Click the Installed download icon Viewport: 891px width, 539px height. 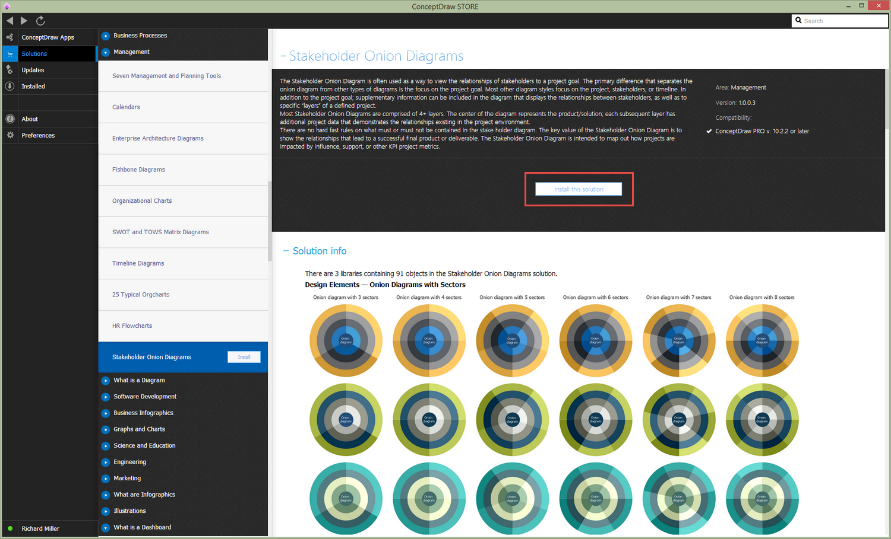[10, 86]
